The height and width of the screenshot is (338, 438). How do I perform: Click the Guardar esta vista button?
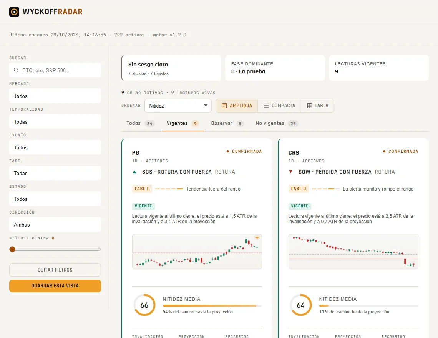[x=55, y=286]
